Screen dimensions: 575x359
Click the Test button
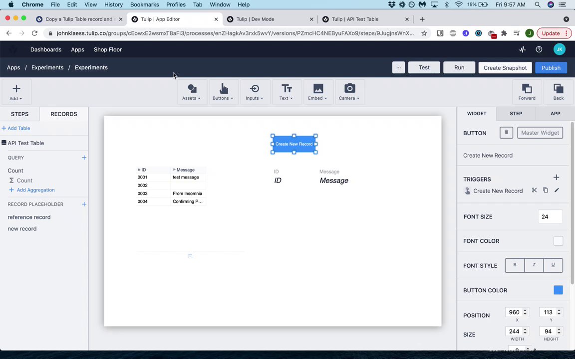[424, 67]
